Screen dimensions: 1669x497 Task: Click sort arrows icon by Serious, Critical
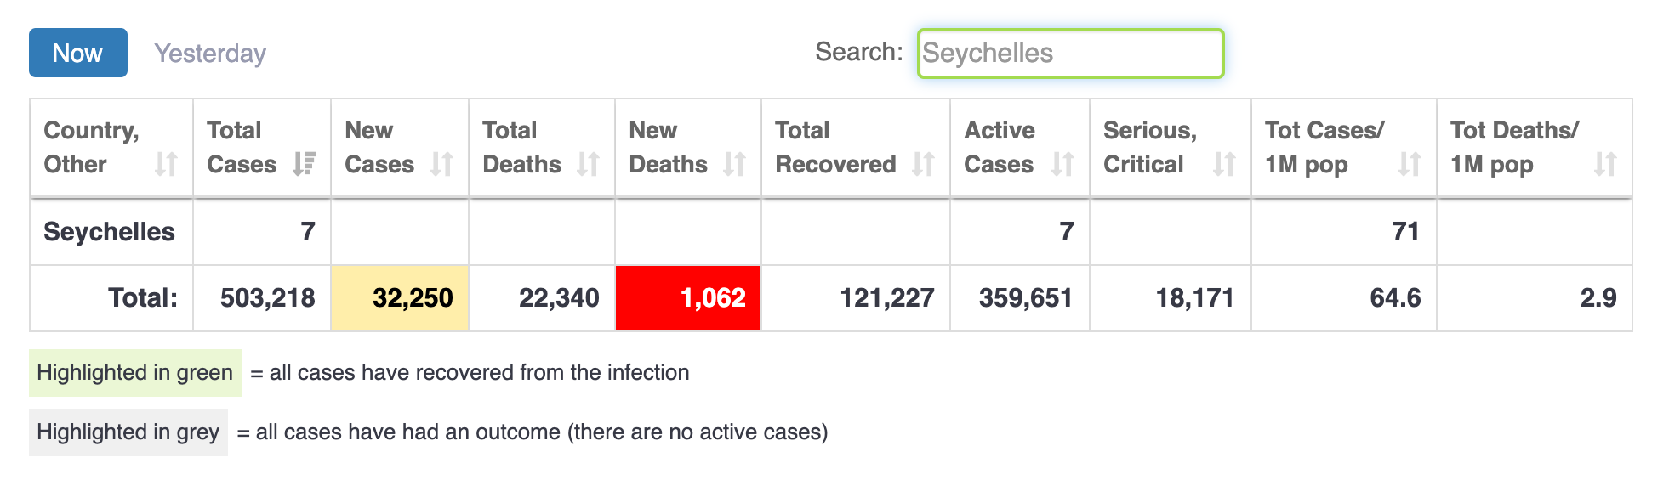(1224, 164)
